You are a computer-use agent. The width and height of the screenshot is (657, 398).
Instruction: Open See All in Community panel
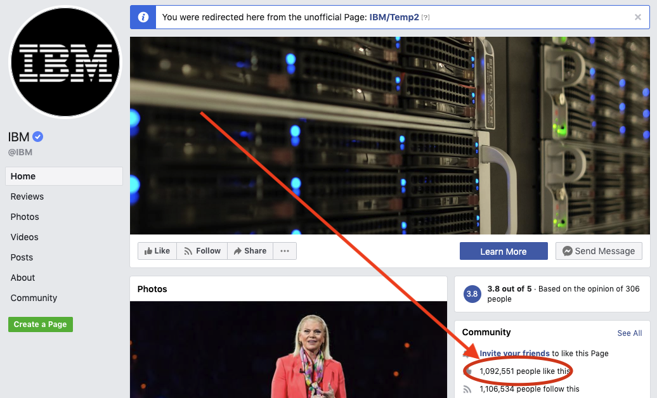[630, 333]
